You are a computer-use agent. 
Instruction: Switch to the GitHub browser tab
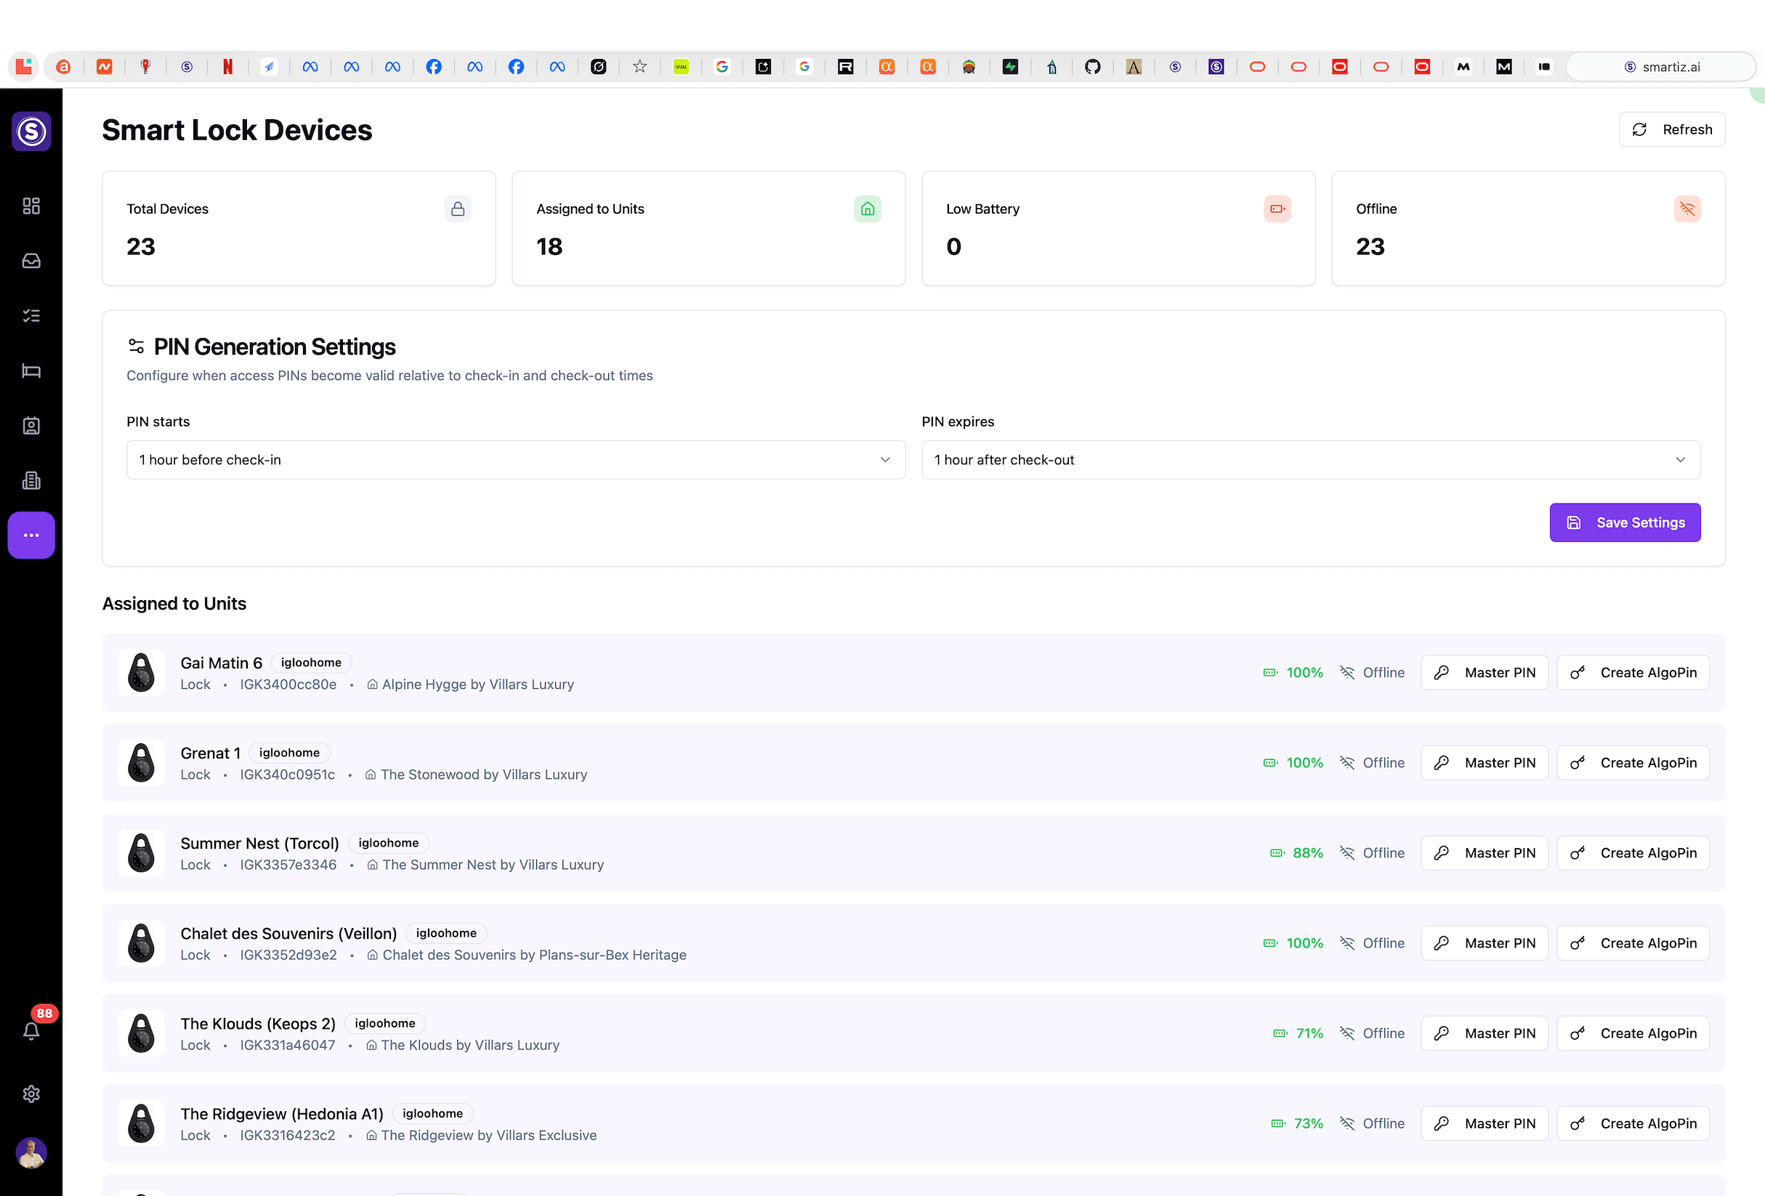[1093, 67]
